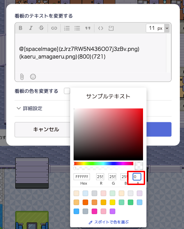Click the サンプルテキスト preview text
This screenshot has width=184, height=229.
pyautogui.click(x=108, y=96)
